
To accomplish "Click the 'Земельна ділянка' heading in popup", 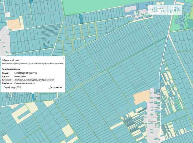I will point(11,69).
